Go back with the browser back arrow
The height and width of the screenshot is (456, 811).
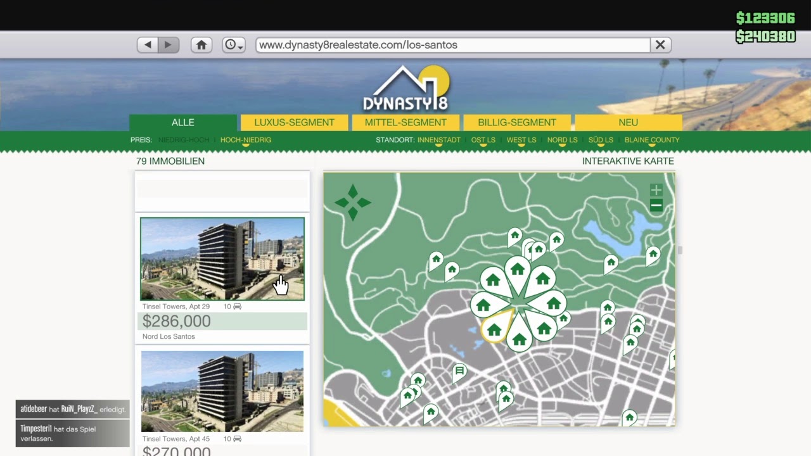pos(148,45)
